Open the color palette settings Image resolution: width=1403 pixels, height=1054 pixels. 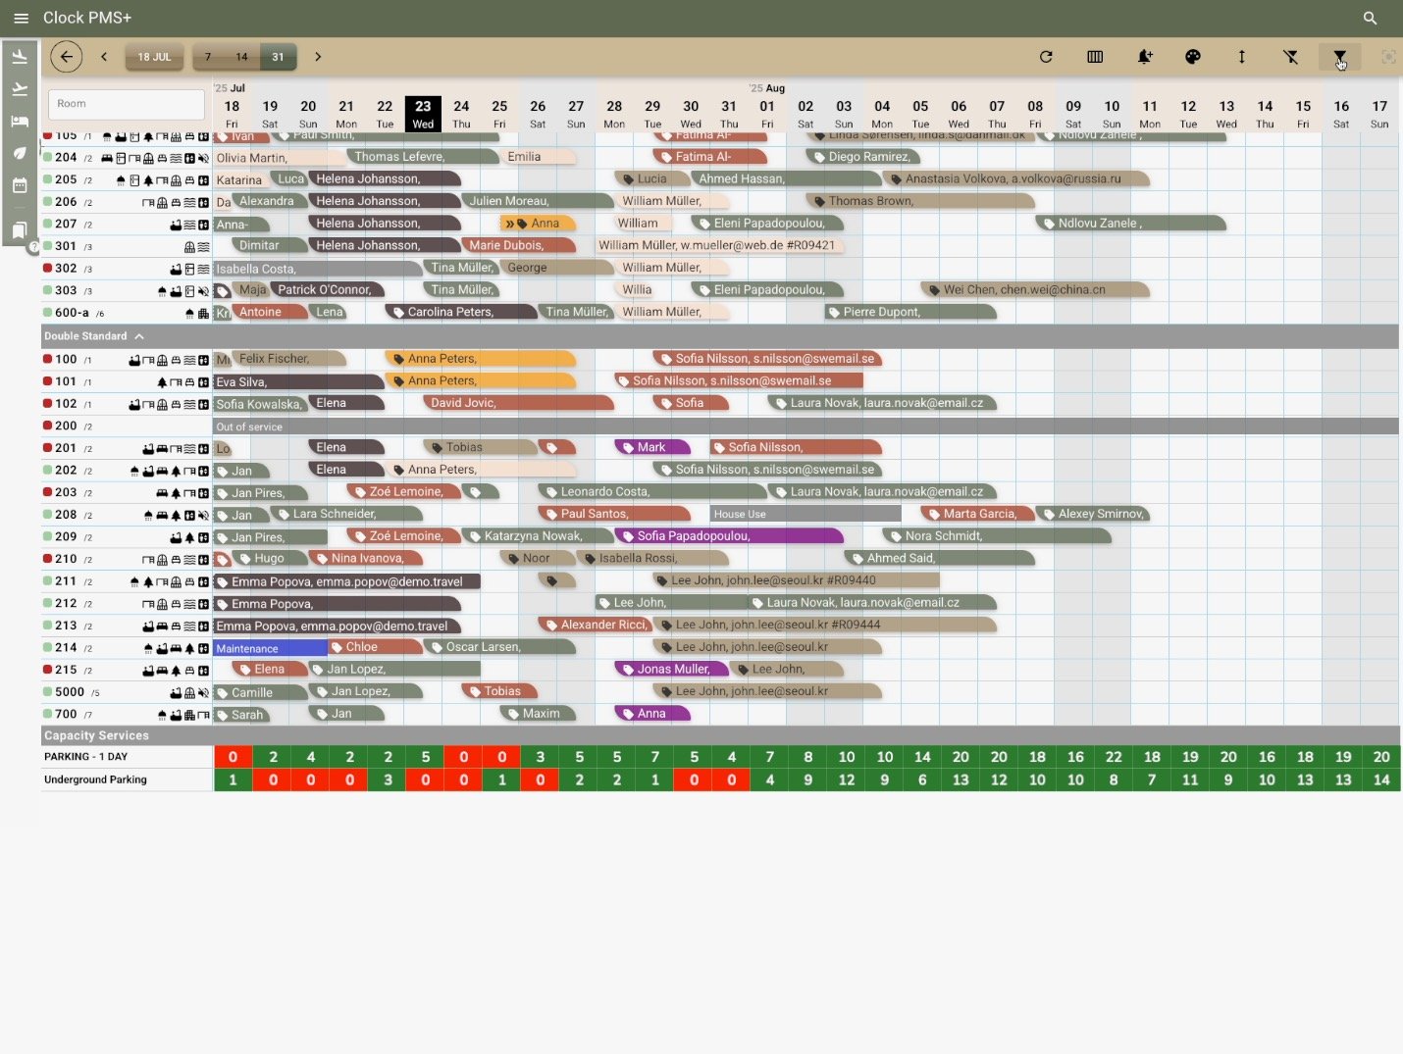coord(1193,57)
